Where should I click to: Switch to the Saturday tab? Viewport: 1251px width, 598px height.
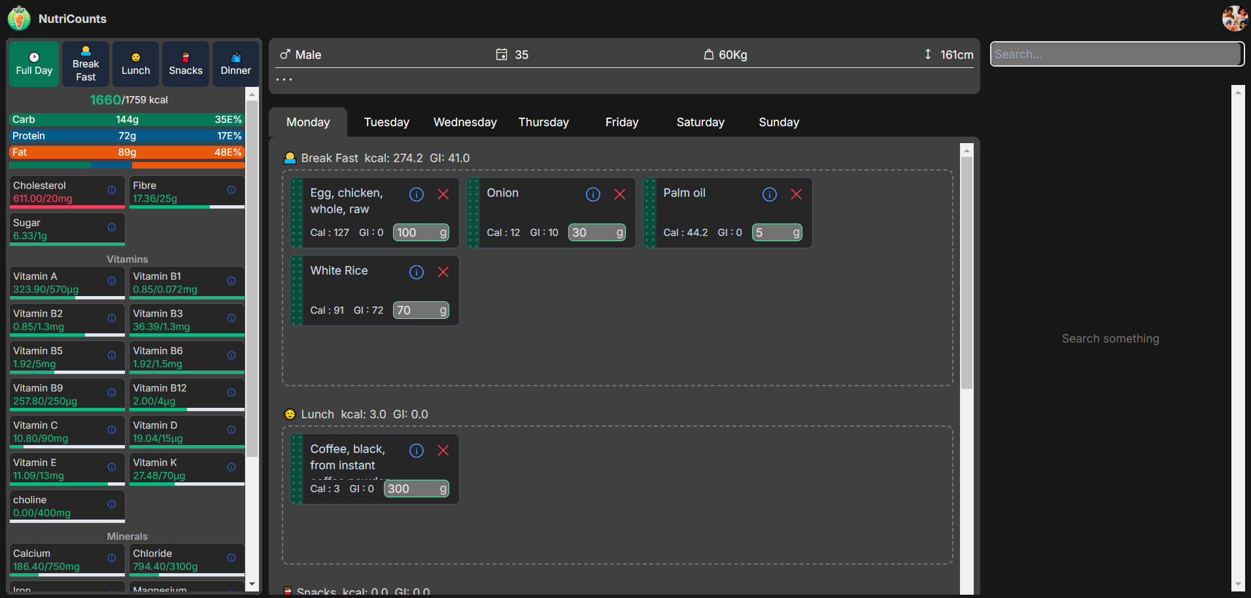point(700,122)
